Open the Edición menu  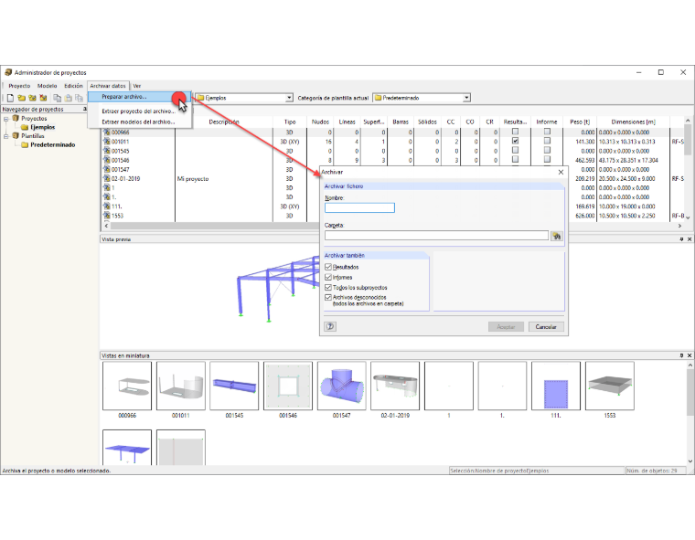(73, 86)
